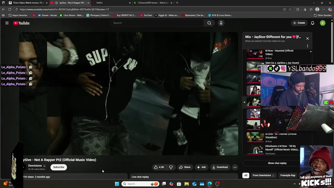Open the Edge icon in the taskbar

(210, 184)
